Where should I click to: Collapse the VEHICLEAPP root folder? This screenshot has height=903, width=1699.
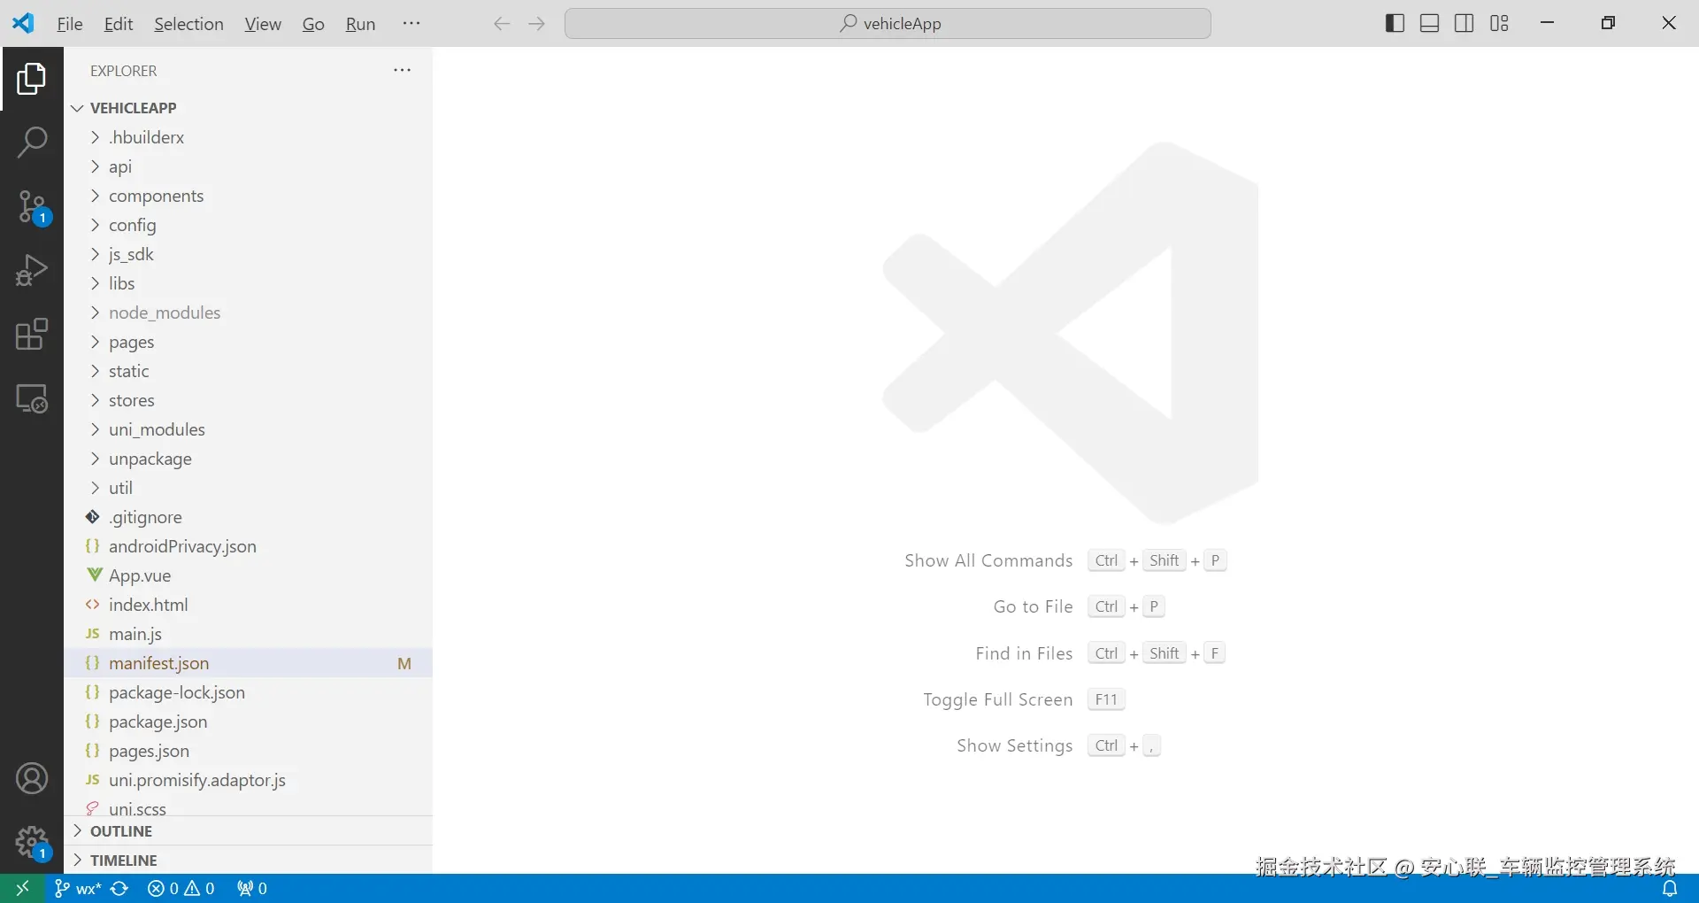[248, 108]
